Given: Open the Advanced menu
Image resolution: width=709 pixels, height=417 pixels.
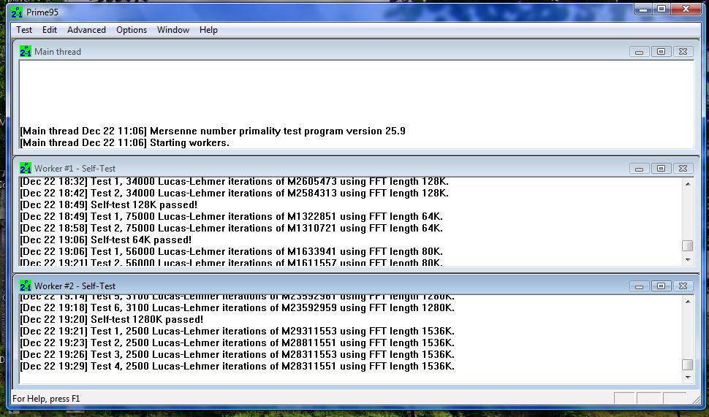Looking at the screenshot, I should tap(86, 30).
